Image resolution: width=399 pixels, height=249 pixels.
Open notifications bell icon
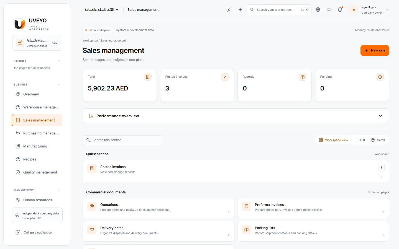[x=340, y=10]
